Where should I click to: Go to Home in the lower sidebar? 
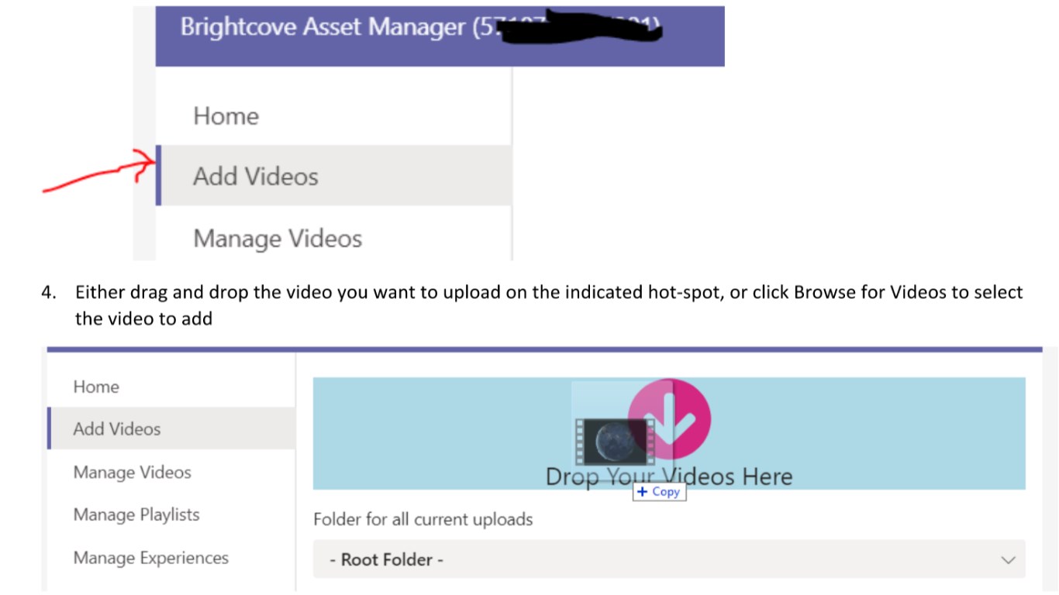(96, 387)
